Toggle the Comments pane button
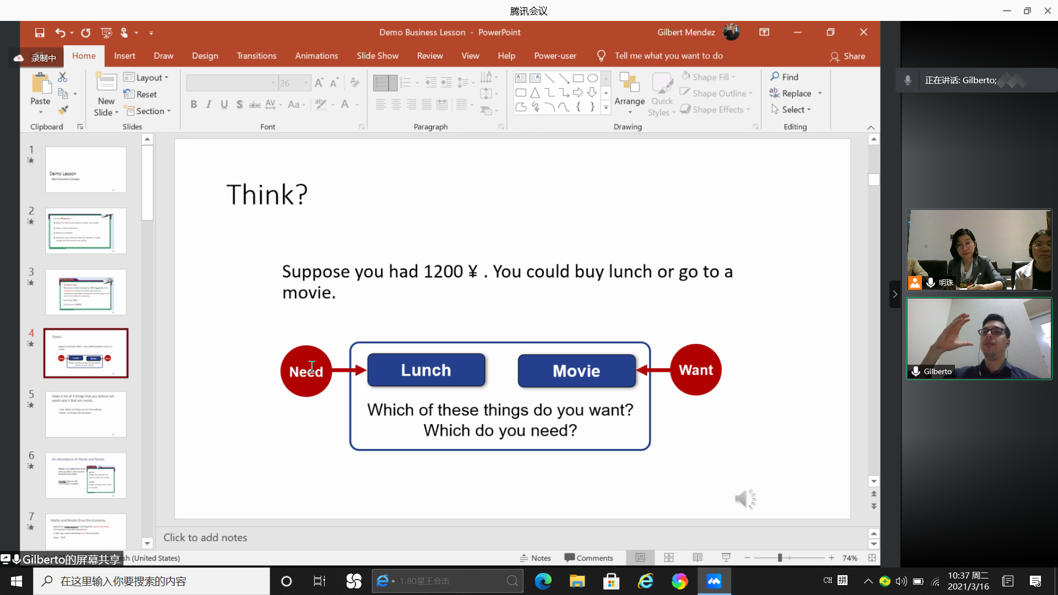Image resolution: width=1058 pixels, height=595 pixels. tap(589, 558)
